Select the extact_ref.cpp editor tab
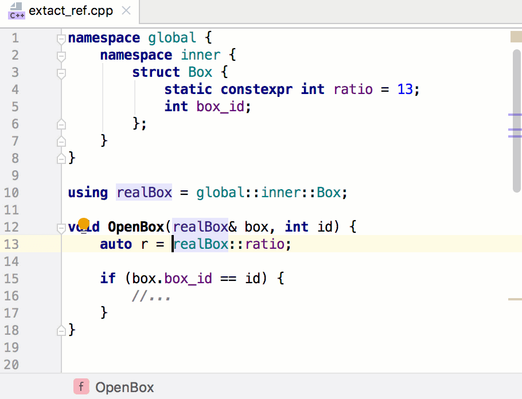The width and height of the screenshot is (522, 399). (x=71, y=11)
